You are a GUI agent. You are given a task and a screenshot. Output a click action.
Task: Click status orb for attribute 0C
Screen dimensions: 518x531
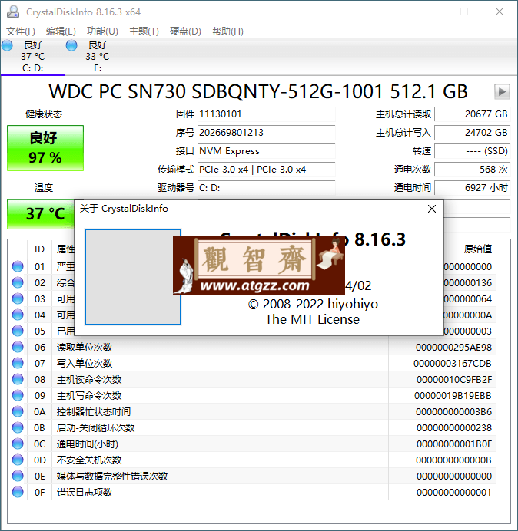18,444
